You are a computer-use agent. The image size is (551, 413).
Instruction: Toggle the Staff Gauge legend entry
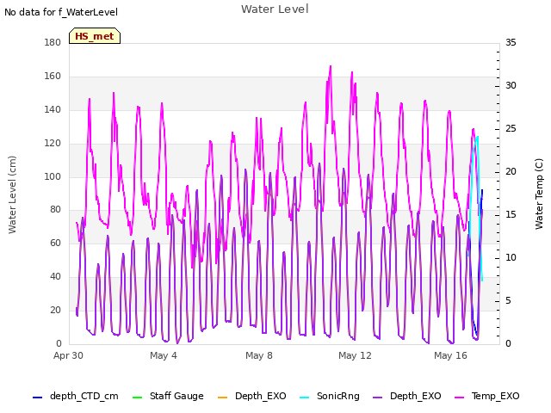(x=168, y=397)
